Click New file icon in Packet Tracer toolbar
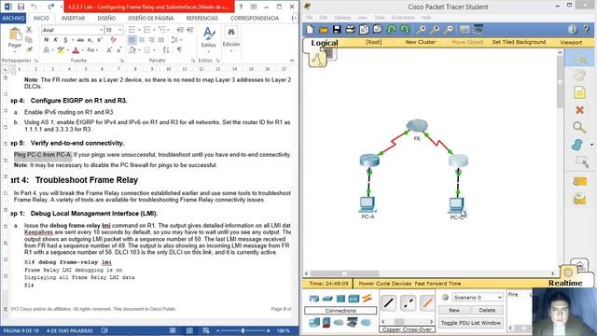Viewport: 597px width, 336px height. tap(310, 29)
